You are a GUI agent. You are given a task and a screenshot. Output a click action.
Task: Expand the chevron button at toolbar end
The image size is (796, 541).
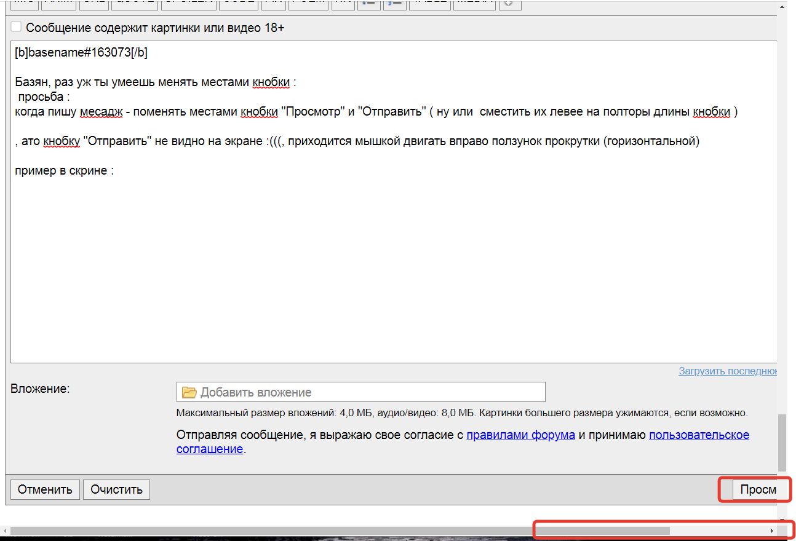(510, 3)
